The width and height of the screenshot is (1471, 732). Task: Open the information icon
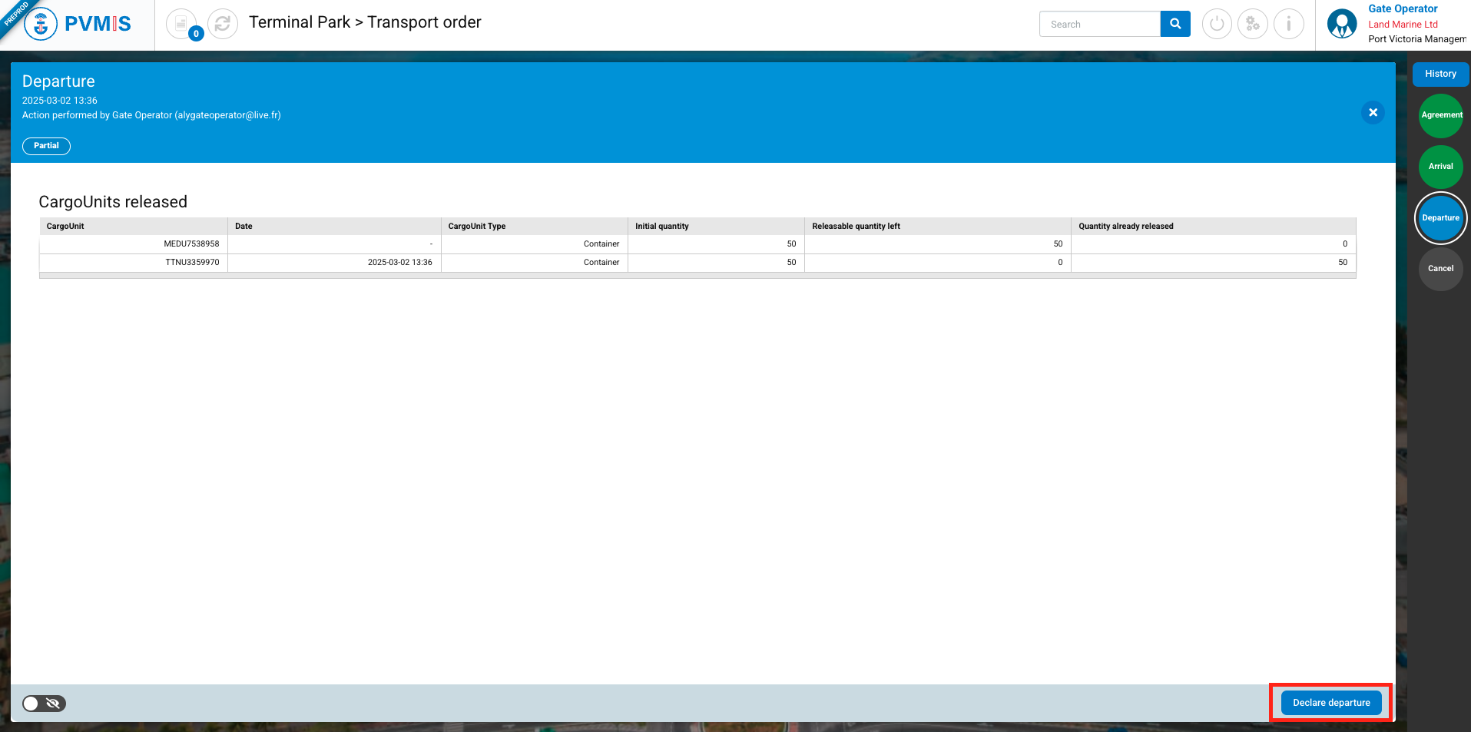[x=1288, y=24]
